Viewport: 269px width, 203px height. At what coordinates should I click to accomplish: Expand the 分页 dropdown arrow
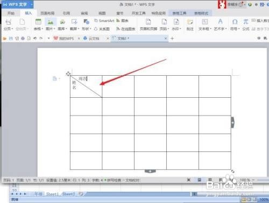(12, 29)
